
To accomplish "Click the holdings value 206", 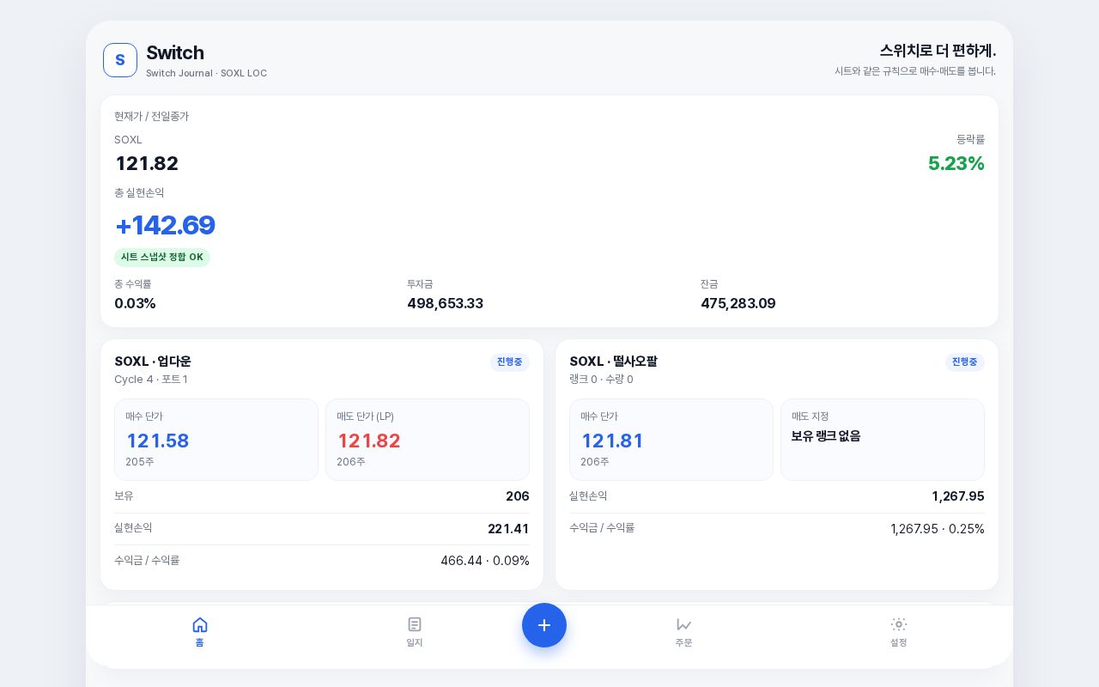I will 518,496.
